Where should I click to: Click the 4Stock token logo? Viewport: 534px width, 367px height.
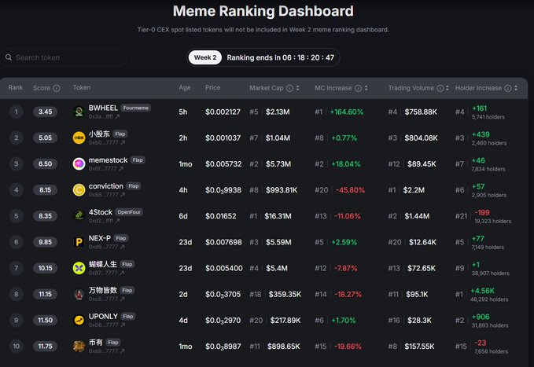click(79, 216)
